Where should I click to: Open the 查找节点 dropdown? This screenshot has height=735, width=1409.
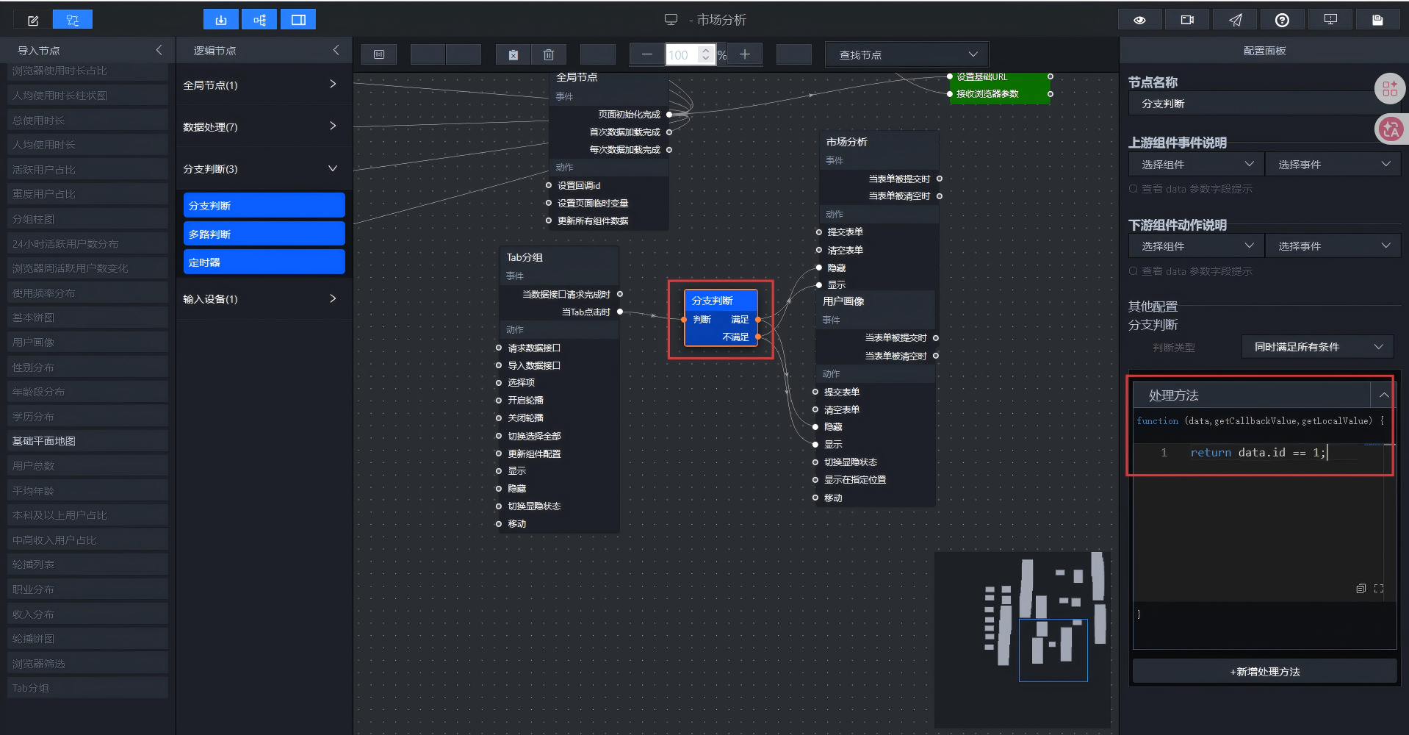(907, 54)
